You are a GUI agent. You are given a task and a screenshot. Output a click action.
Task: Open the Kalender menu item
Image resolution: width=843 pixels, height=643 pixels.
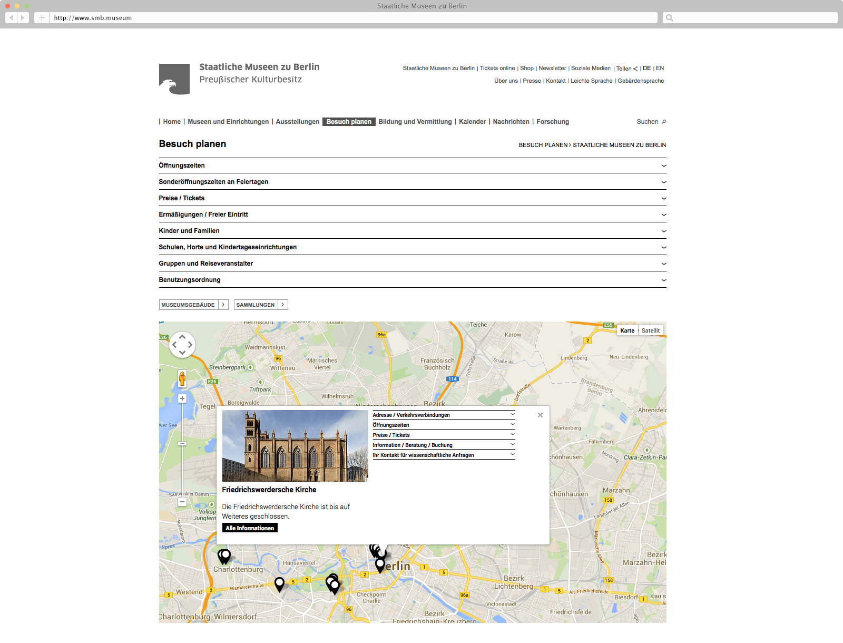click(472, 122)
